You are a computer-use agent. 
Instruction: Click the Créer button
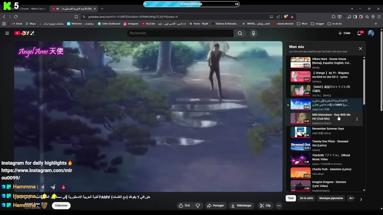tap(344, 33)
